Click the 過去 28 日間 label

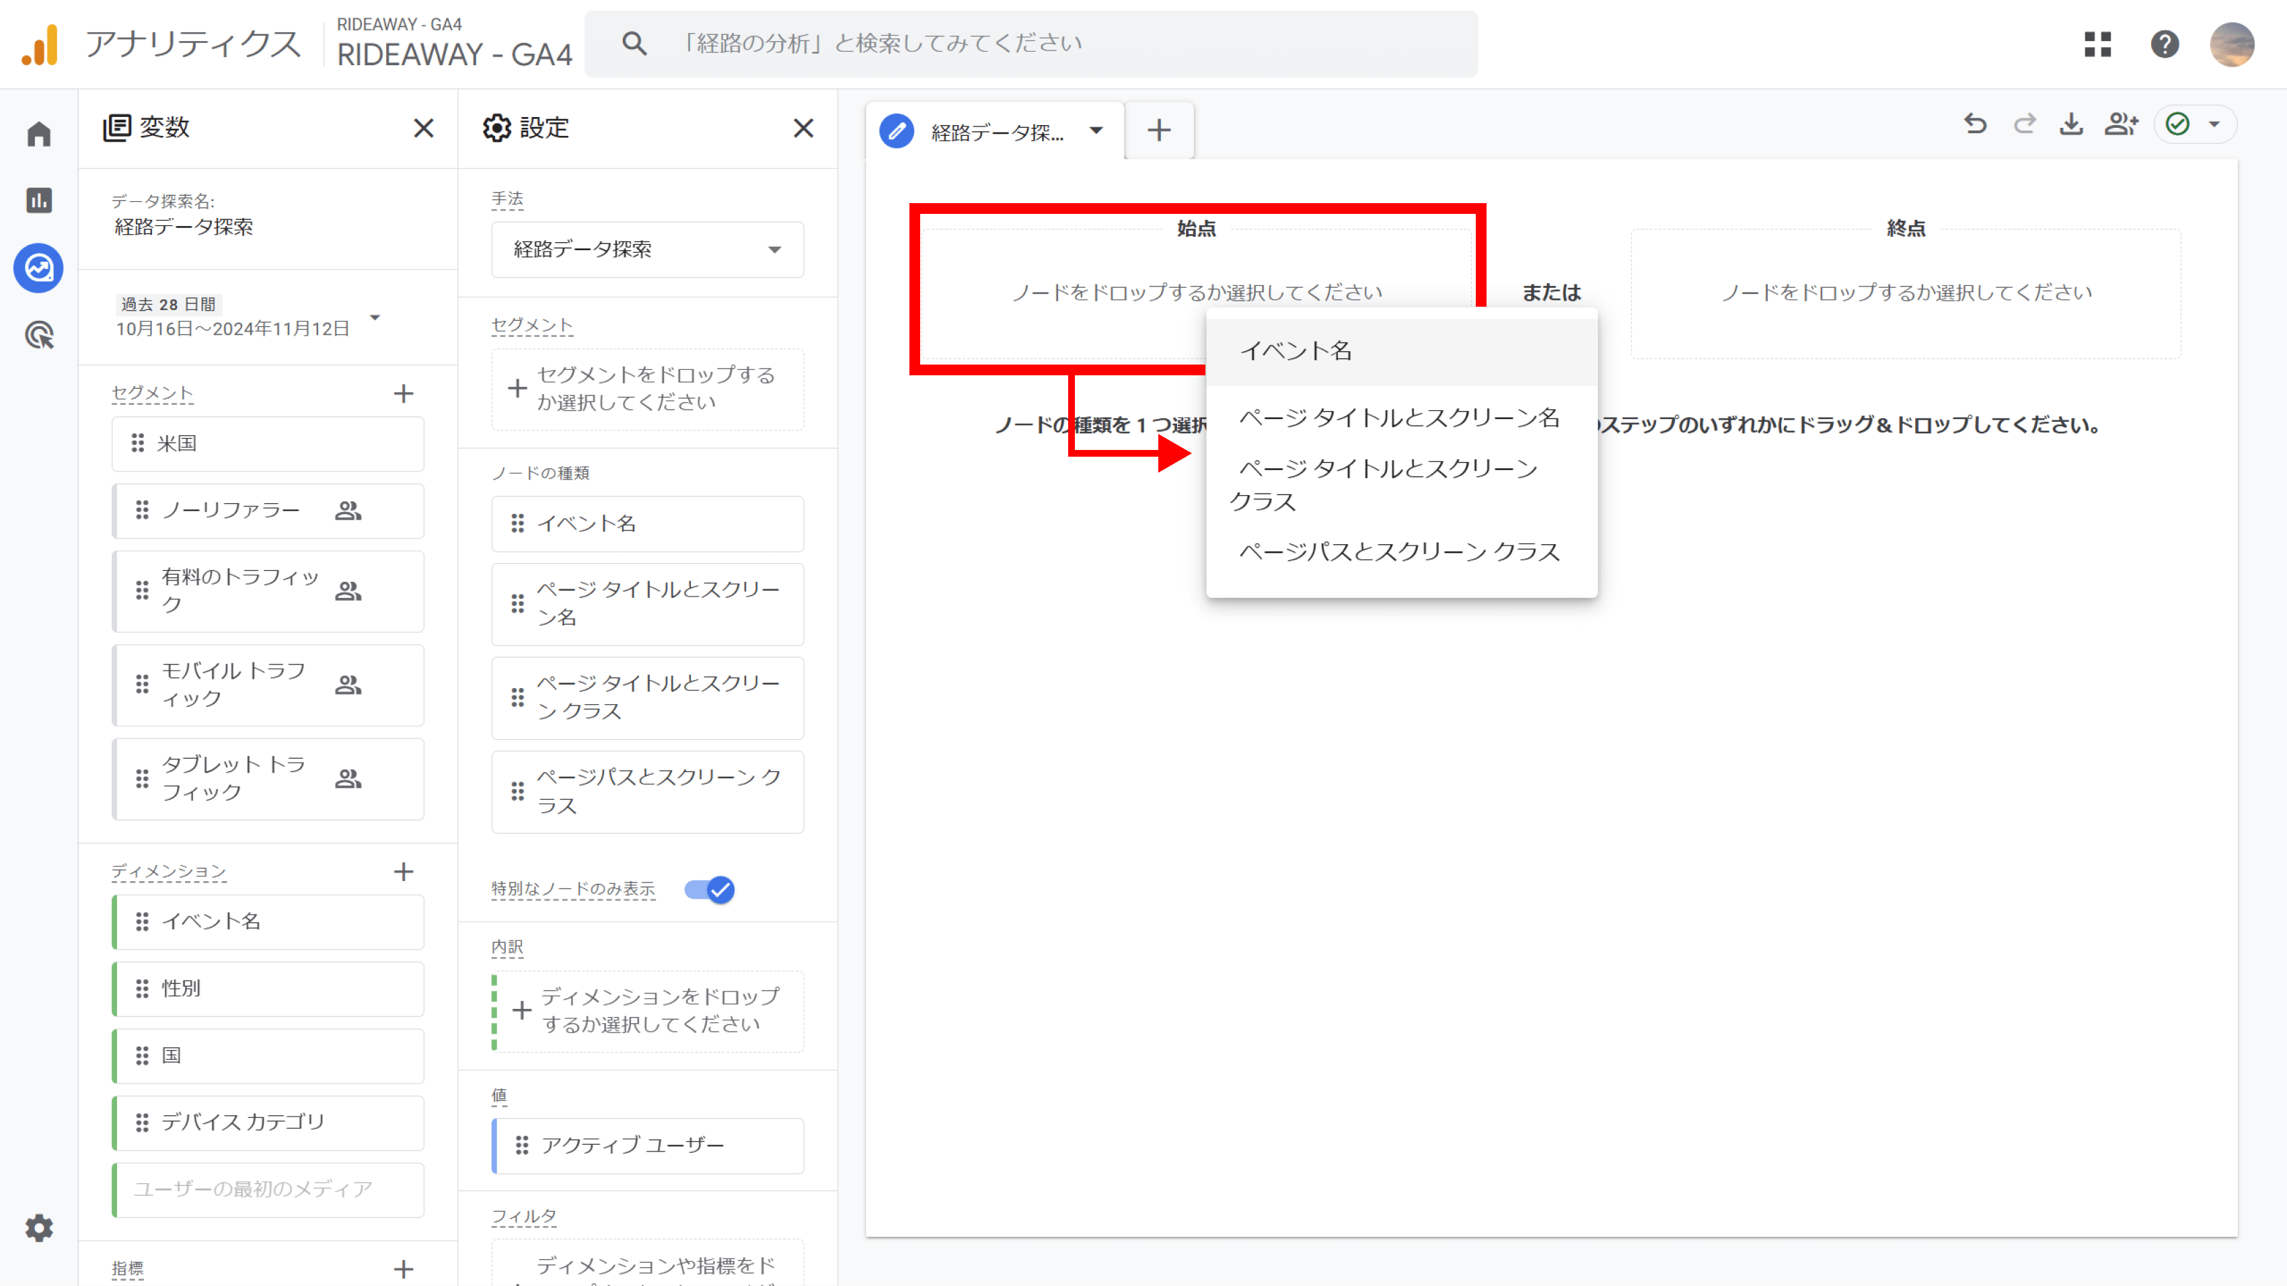pos(169,305)
